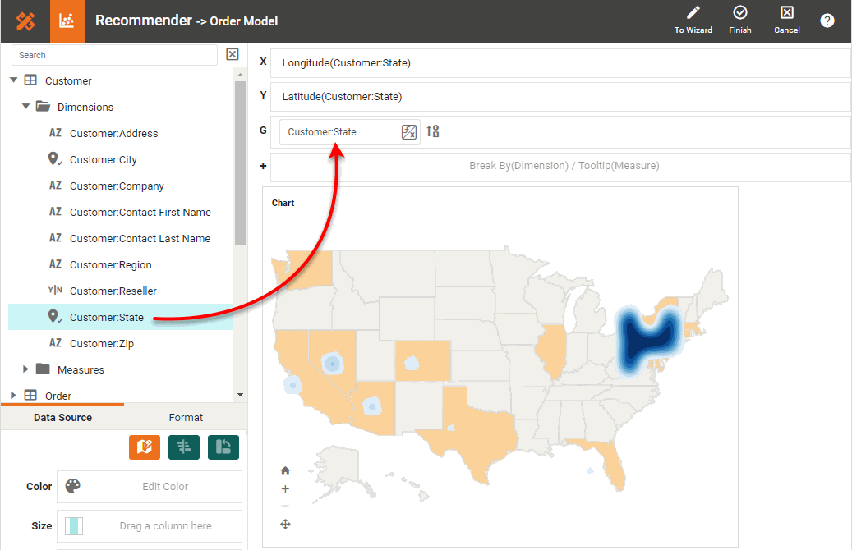Select Customer:Reseller boolean dimension

pyautogui.click(x=113, y=291)
